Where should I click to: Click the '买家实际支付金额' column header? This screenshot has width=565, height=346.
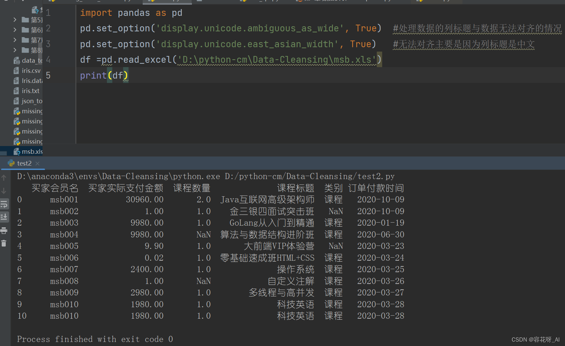[126, 188]
